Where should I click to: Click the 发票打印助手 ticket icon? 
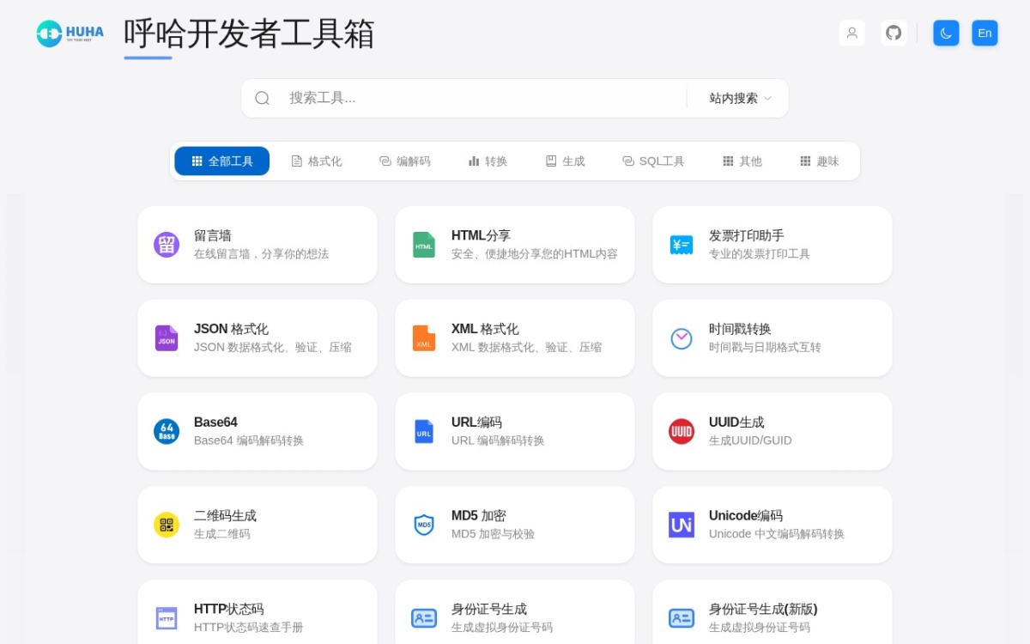coord(682,245)
